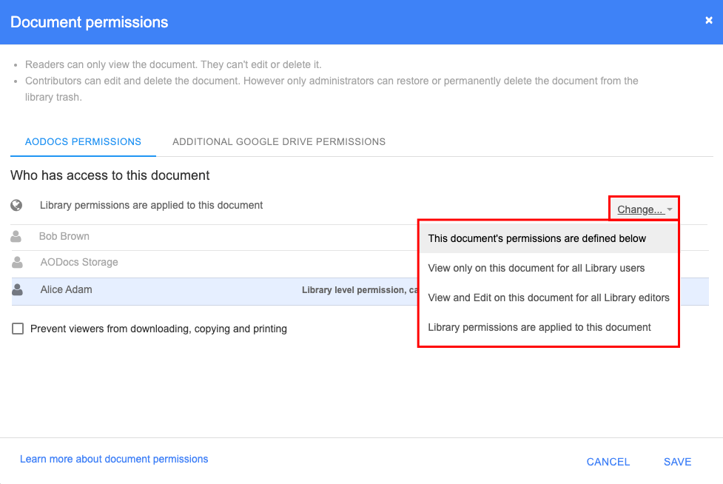The height and width of the screenshot is (484, 723).
Task: Enable Prevent viewers from downloading checkbox
Action: [x=18, y=329]
